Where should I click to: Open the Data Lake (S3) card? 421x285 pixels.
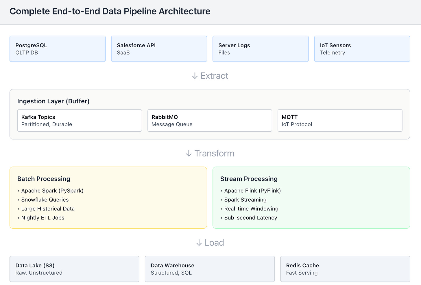pos(74,269)
